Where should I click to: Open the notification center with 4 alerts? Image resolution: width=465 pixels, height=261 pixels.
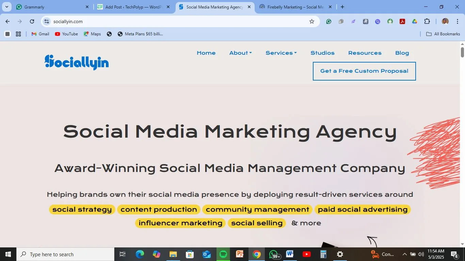[454, 254]
